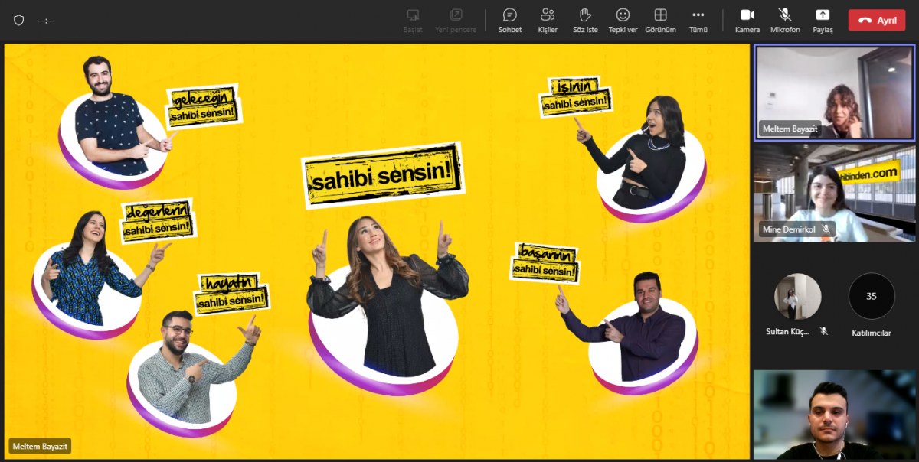Leave the meeting with Ayrıl

[x=877, y=21]
